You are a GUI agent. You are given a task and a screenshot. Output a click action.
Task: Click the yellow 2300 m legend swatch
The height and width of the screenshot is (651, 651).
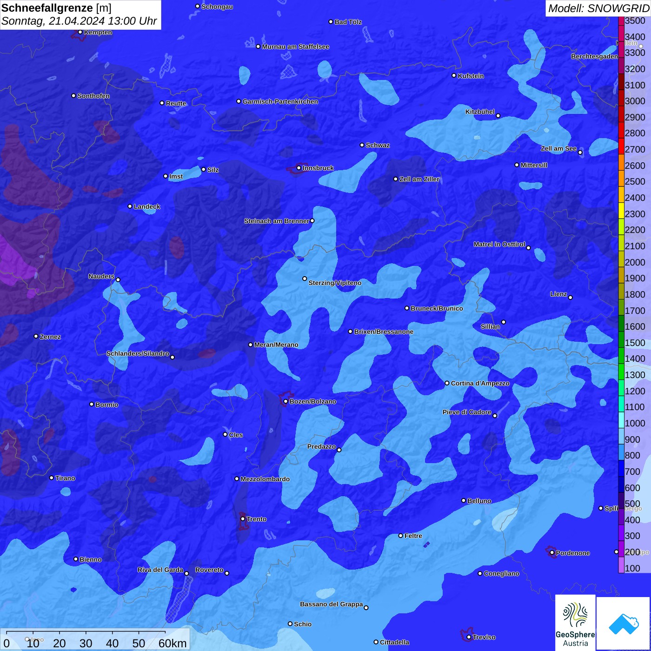pyautogui.click(x=621, y=211)
